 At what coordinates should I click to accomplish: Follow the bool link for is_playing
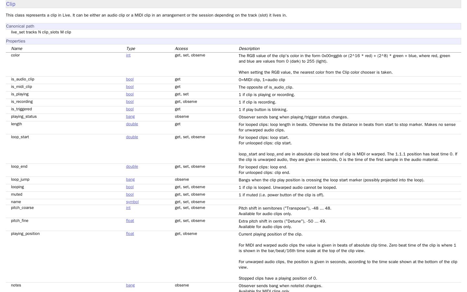coord(130,94)
